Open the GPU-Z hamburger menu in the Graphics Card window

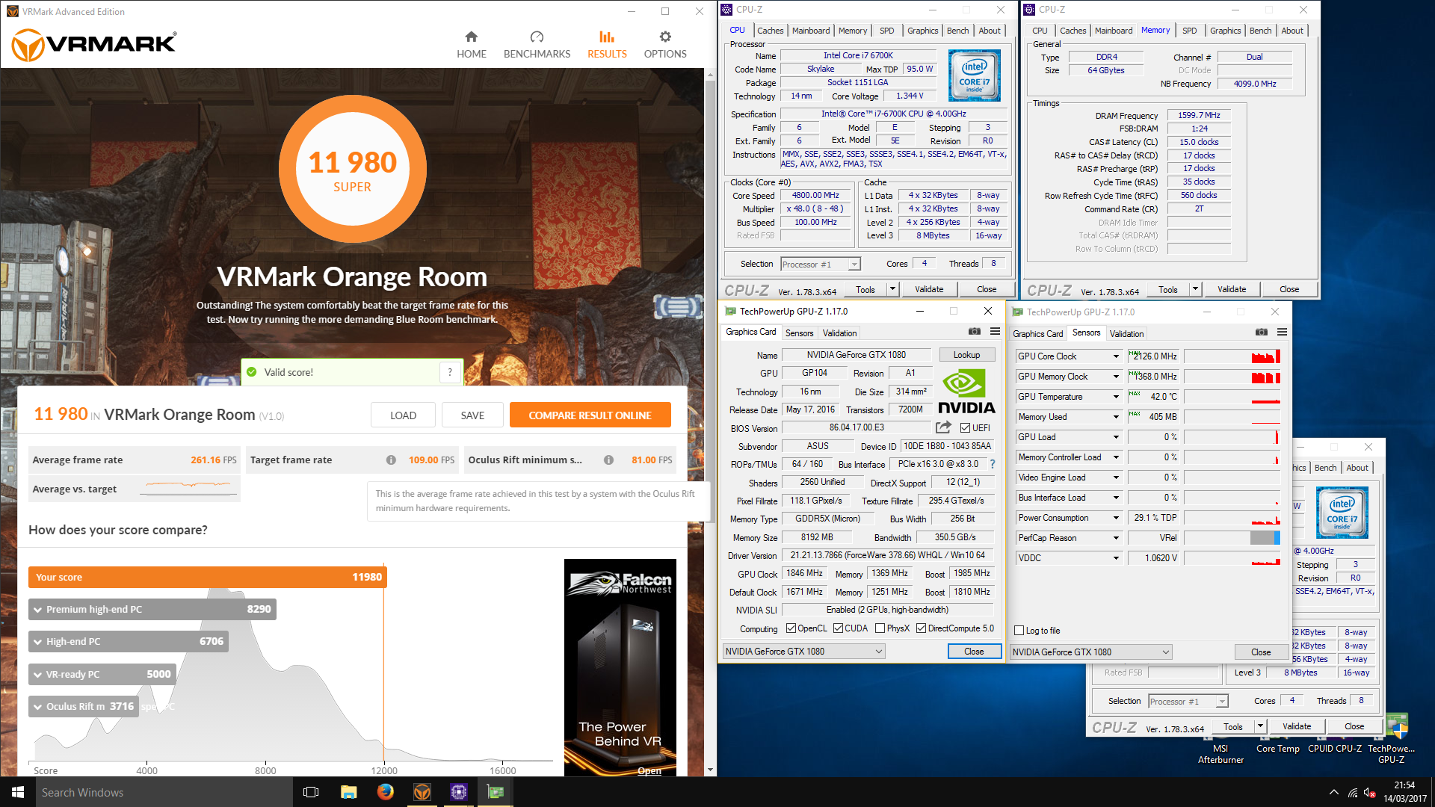995,332
